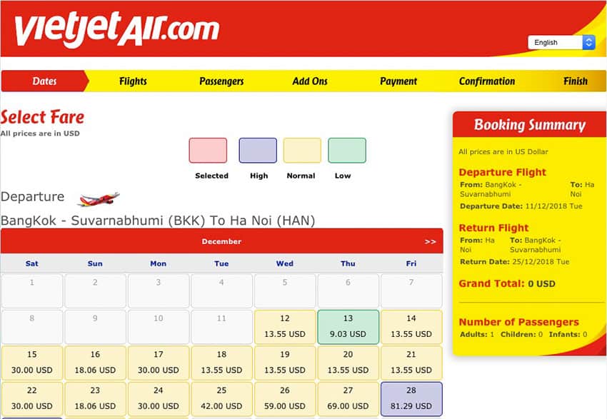Click the Wed column header
The image size is (607, 419).
[x=285, y=263]
